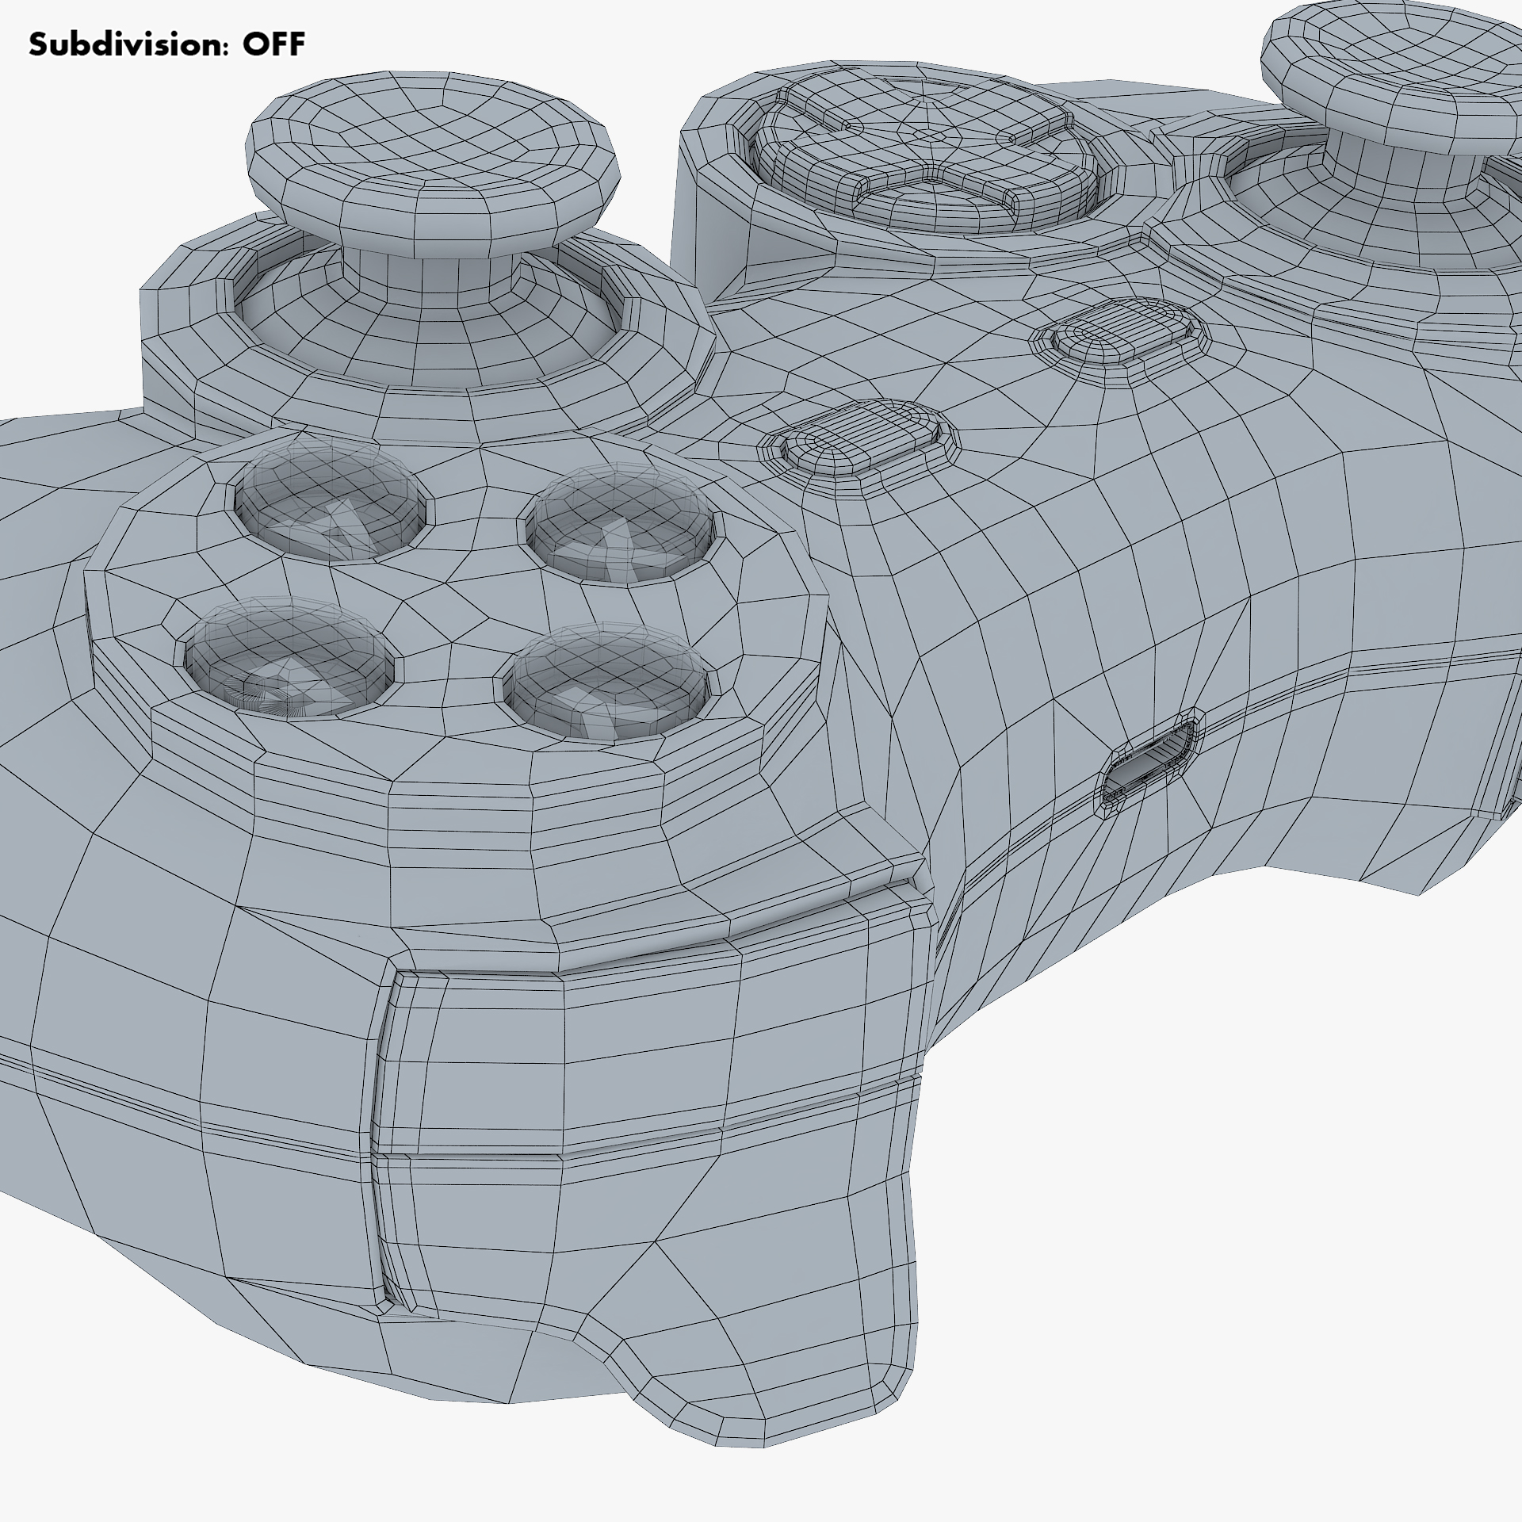
Task: Click the lower-right transparent face button
Action: click(606, 682)
